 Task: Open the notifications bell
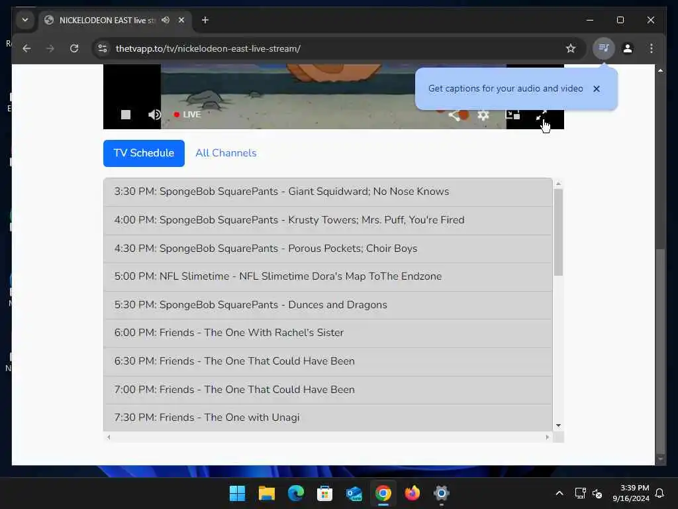[x=659, y=493]
